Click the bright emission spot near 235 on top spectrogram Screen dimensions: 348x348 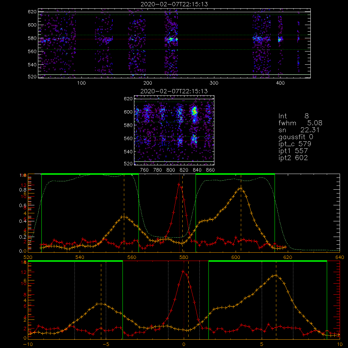coord(171,40)
